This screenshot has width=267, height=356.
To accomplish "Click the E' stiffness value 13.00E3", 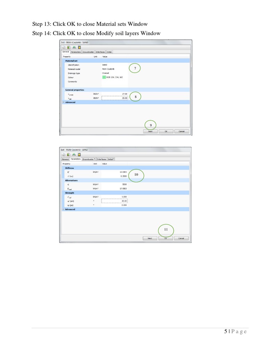I will (123, 172).
